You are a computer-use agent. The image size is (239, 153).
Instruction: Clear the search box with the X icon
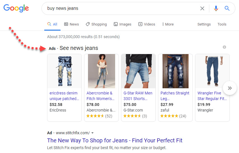[x=202, y=8]
